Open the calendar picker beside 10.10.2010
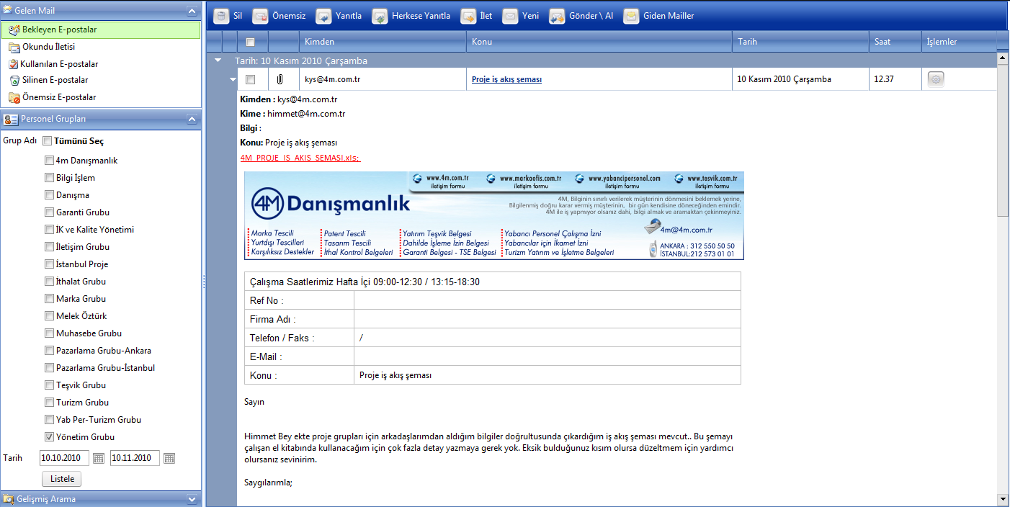The width and height of the screenshot is (1010, 507). 99,458
